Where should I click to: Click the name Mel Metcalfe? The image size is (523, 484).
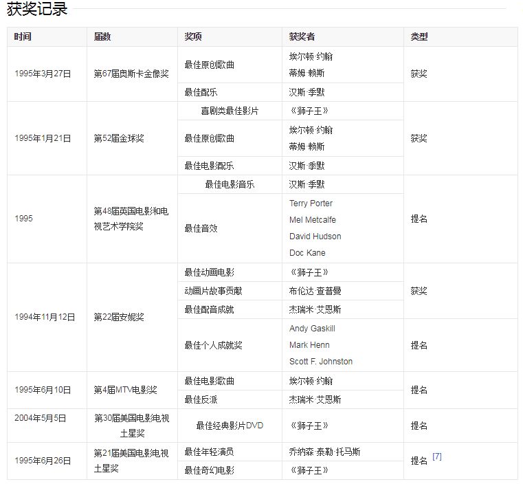click(x=313, y=220)
